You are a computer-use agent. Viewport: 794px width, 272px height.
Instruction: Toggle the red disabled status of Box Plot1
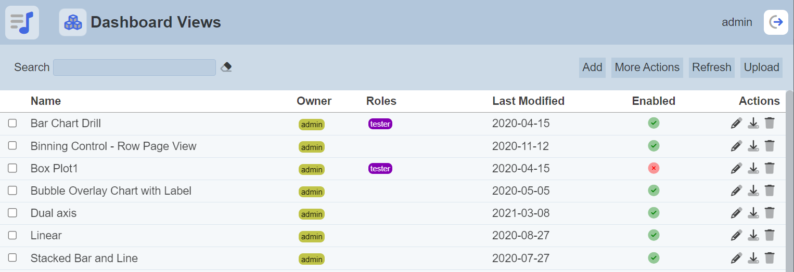click(654, 168)
